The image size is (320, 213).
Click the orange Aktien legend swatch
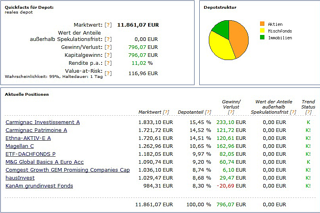click(262, 24)
